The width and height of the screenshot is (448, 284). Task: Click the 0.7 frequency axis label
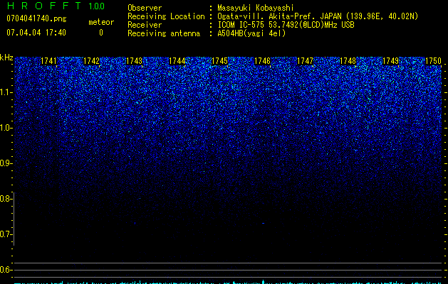click(x=6, y=234)
